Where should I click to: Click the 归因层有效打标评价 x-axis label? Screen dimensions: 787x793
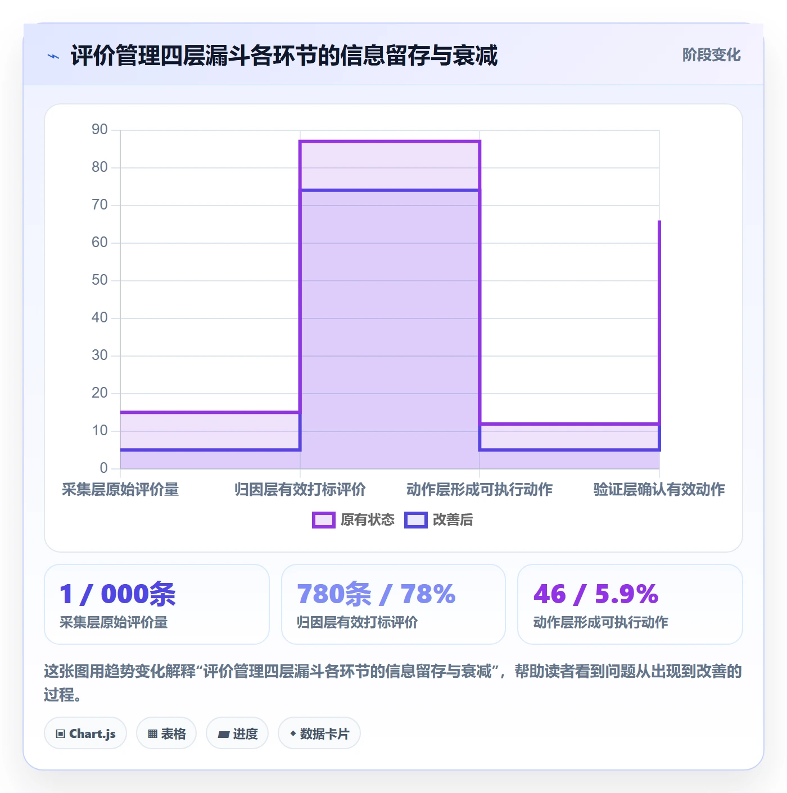(x=300, y=490)
